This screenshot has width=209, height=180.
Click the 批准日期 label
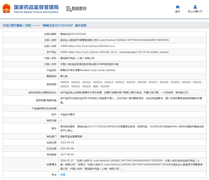pyautogui.click(x=51, y=143)
